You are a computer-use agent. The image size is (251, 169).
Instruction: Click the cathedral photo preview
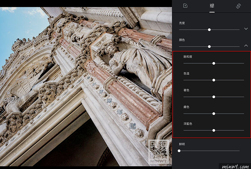pos(86,86)
